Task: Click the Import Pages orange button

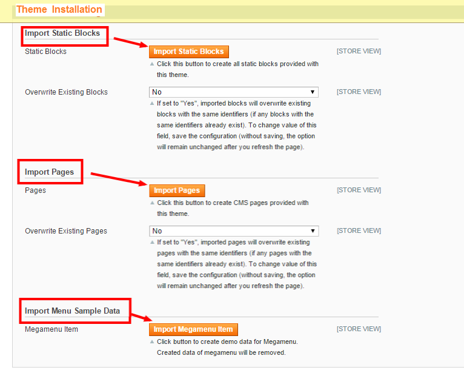Action: [177, 190]
